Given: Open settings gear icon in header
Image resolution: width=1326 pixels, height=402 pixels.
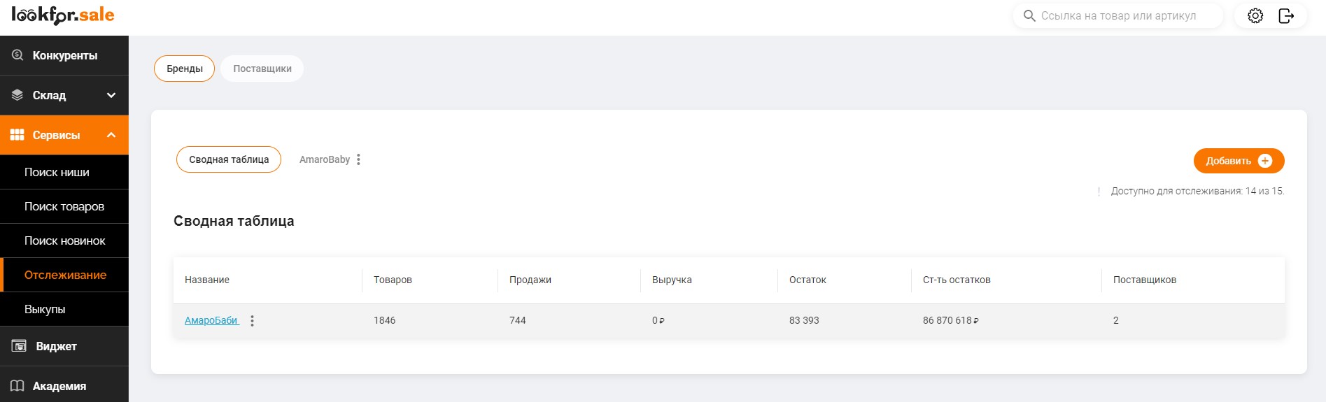Looking at the screenshot, I should [x=1255, y=15].
